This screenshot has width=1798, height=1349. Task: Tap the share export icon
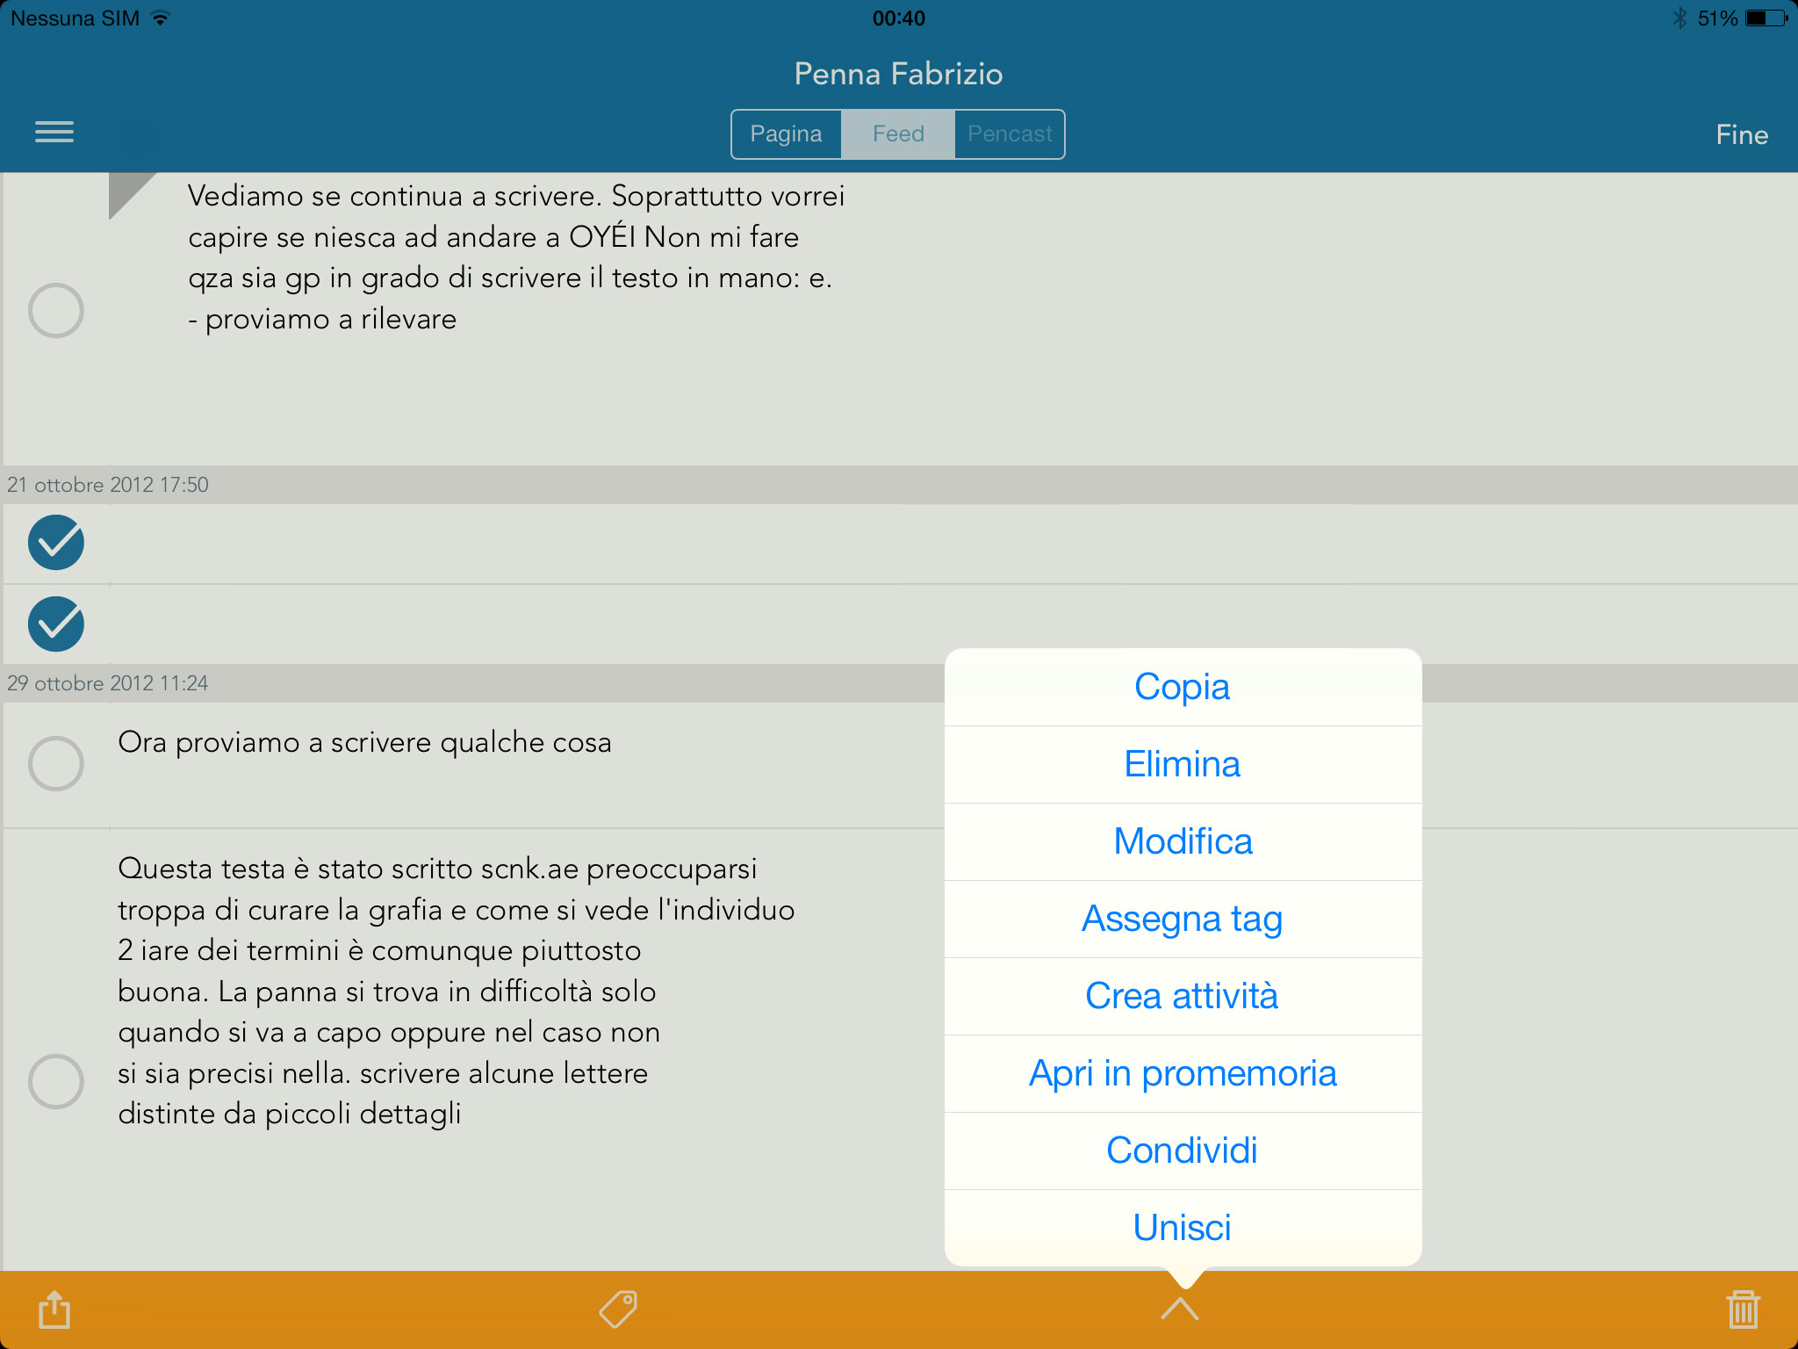54,1309
